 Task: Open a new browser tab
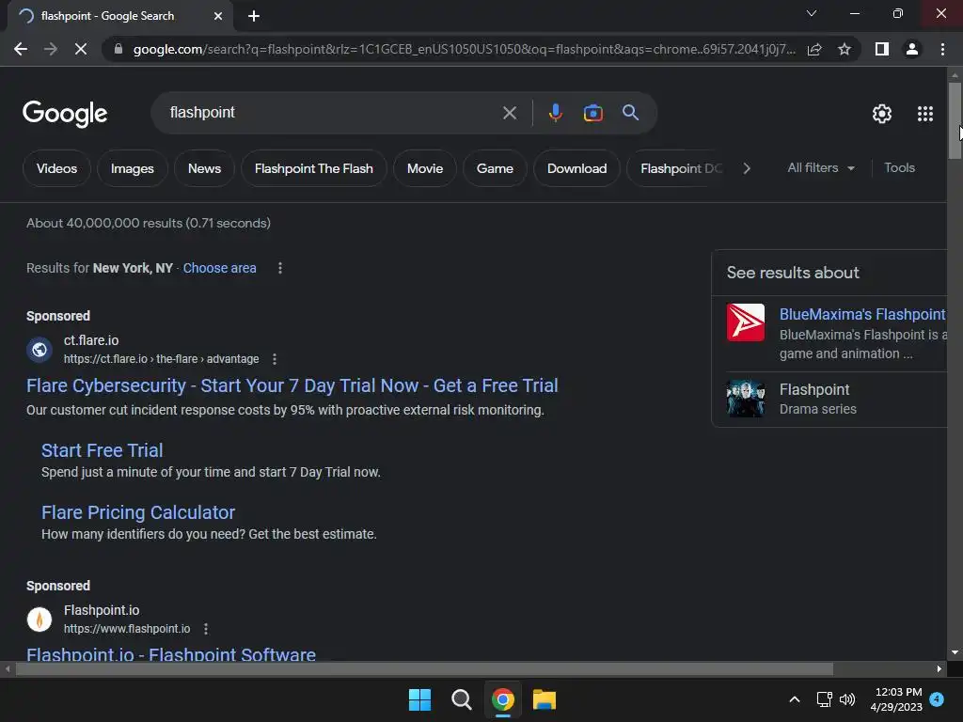[x=254, y=16]
